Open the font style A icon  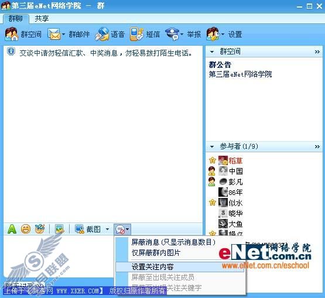[12, 229]
